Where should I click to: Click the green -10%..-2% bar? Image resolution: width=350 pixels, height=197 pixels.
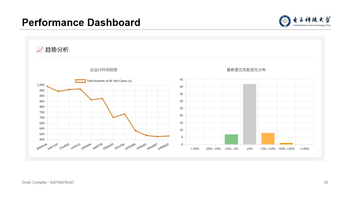[231, 139]
